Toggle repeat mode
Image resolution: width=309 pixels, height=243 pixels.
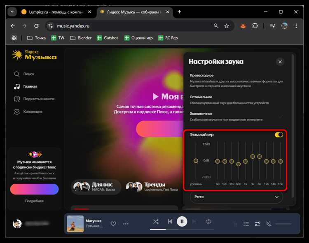tap(208, 222)
